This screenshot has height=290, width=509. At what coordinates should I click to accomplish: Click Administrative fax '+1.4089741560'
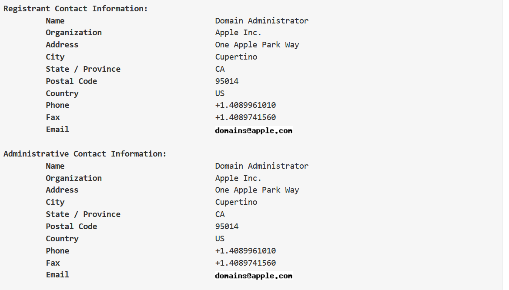tap(245, 263)
